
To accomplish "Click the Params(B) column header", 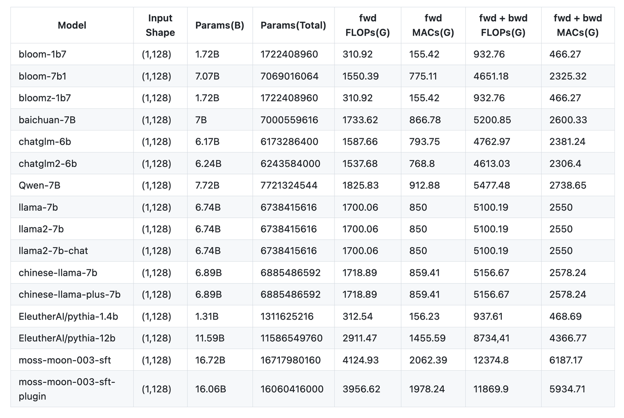I will pyautogui.click(x=220, y=25).
